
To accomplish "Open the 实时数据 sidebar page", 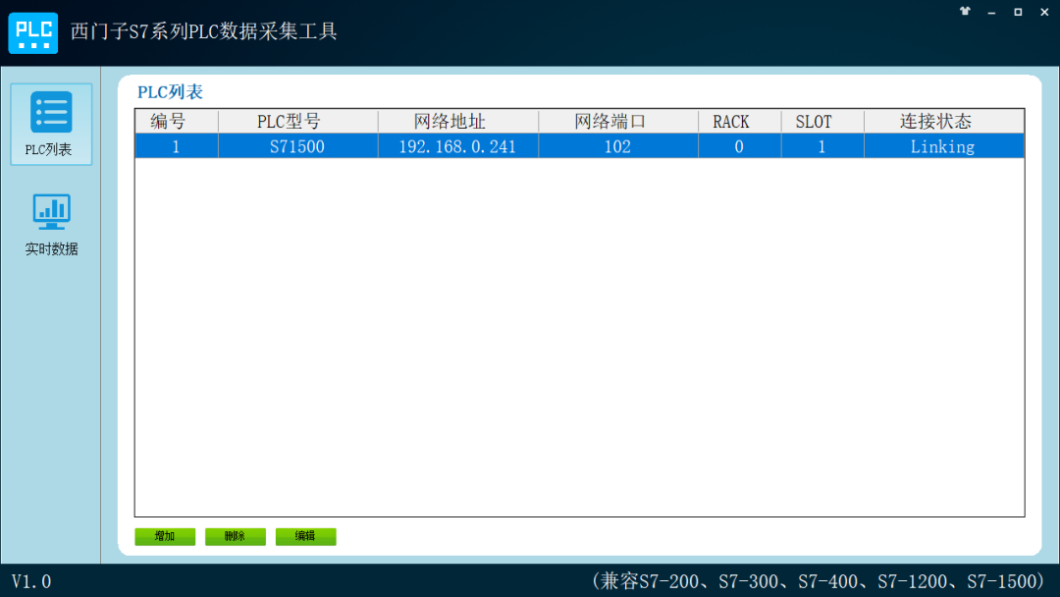I will click(x=51, y=225).
